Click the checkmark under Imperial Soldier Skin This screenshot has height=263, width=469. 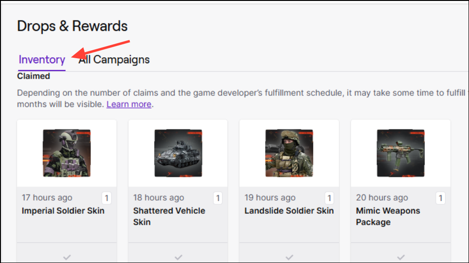[x=67, y=257]
